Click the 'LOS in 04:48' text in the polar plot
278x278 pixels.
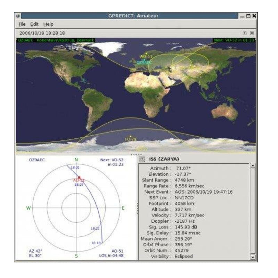click(111, 256)
